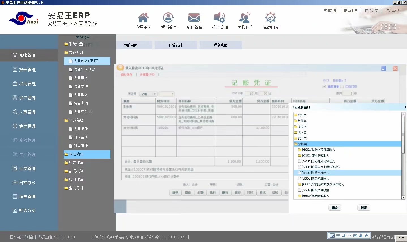
Task: Collapse the 记账结账 folder
Action: click(x=74, y=120)
